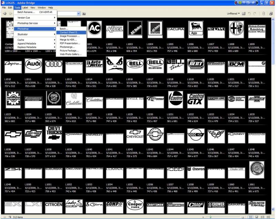Click the create new folder icon
This screenshot has height=219, width=276.
[244, 13]
